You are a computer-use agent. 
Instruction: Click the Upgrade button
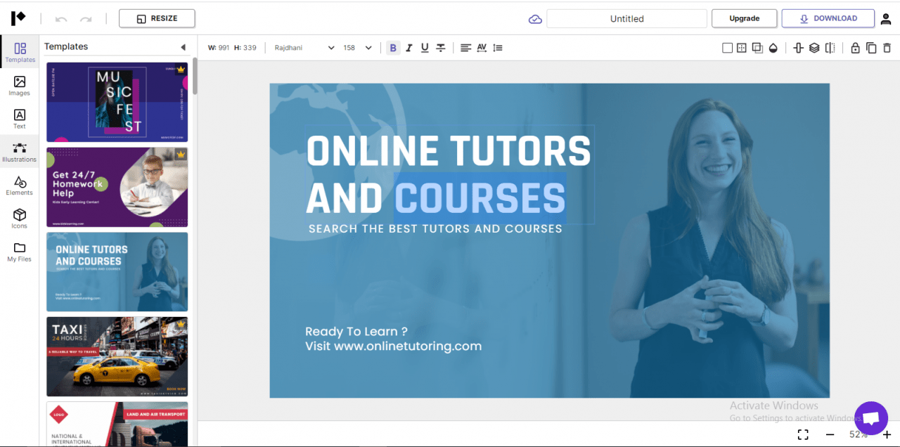[x=744, y=18]
